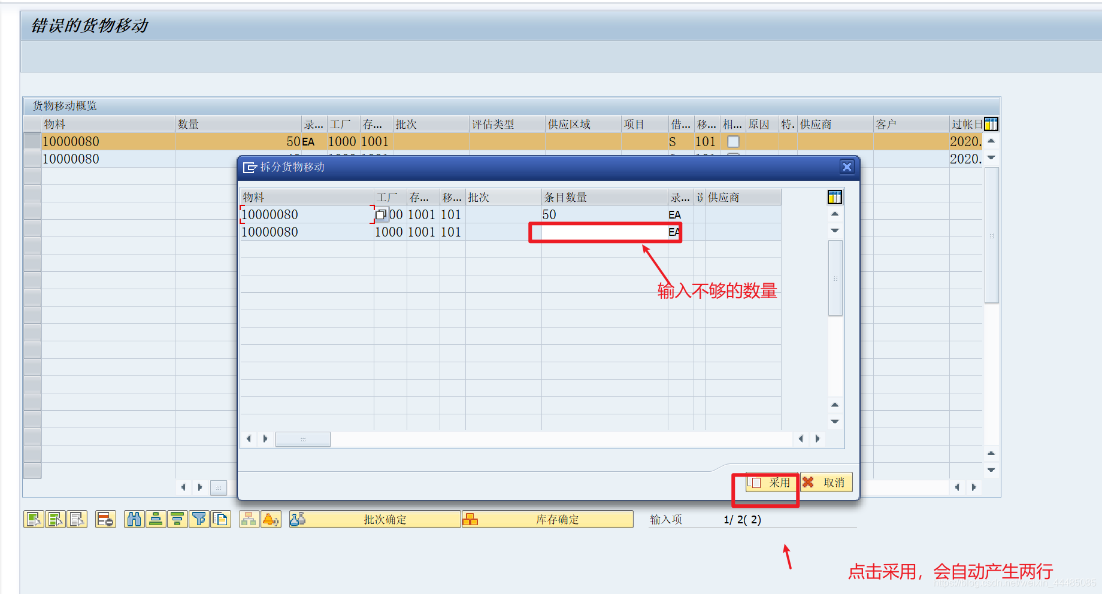Click the 采用 (Adopt) button
Screen dimensions: 1102x594
[x=772, y=483]
